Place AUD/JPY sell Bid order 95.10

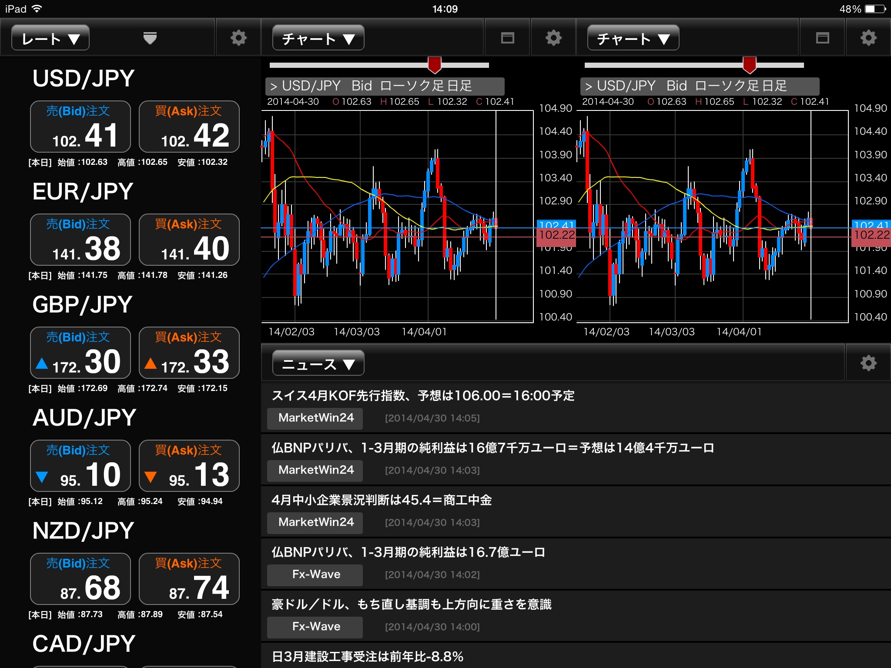80,466
